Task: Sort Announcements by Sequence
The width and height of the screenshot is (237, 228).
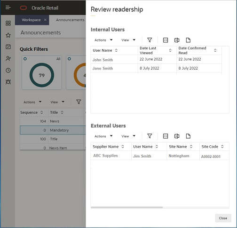Action: 42,112
